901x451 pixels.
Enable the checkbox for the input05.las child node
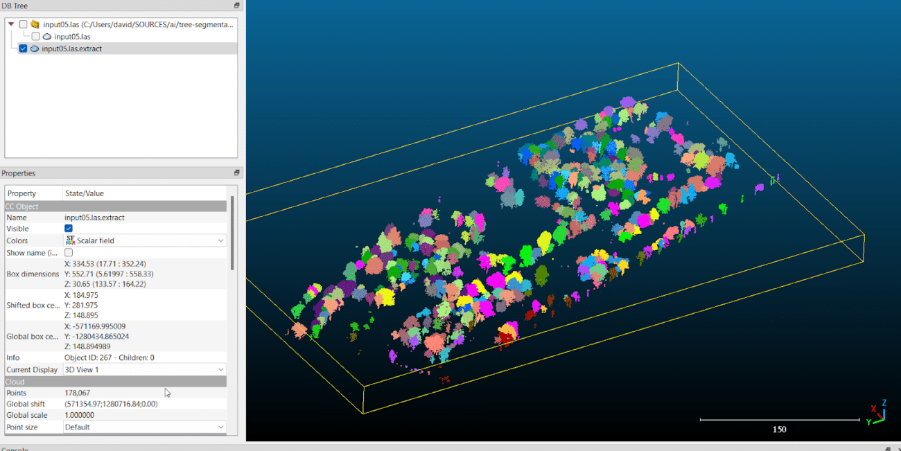pyautogui.click(x=35, y=36)
